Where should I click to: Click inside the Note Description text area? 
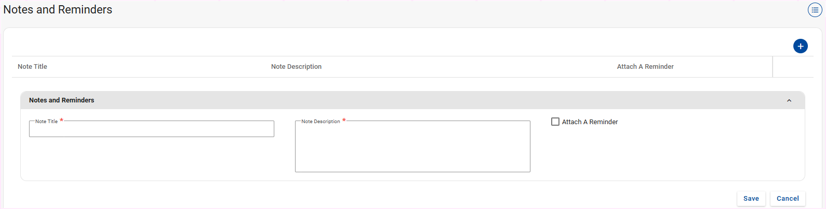tap(412, 147)
